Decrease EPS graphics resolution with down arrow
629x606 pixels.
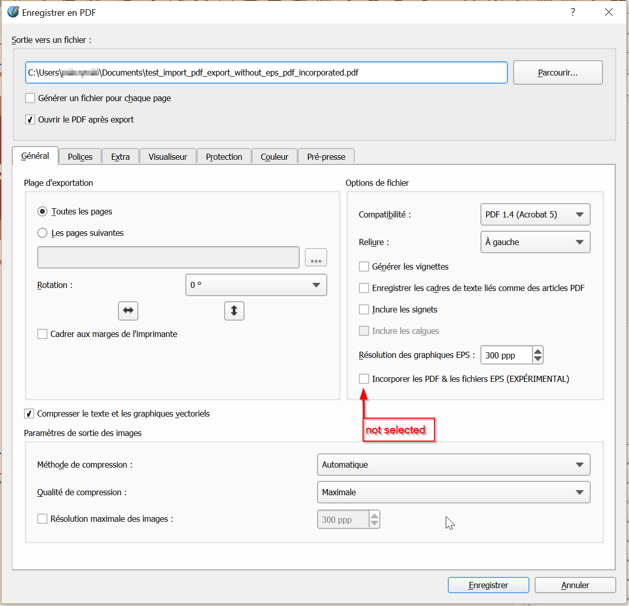point(538,359)
